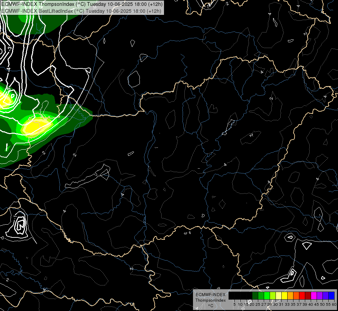Click the red-orange 35-37 legend swatch
338x311 pixels.
(x=296, y=295)
